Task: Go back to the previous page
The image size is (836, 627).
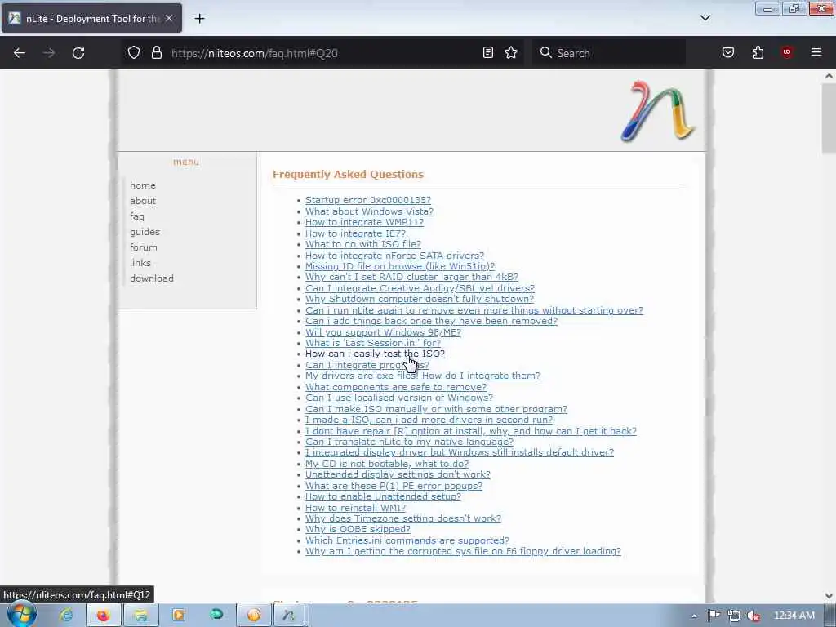Action: pos(20,53)
